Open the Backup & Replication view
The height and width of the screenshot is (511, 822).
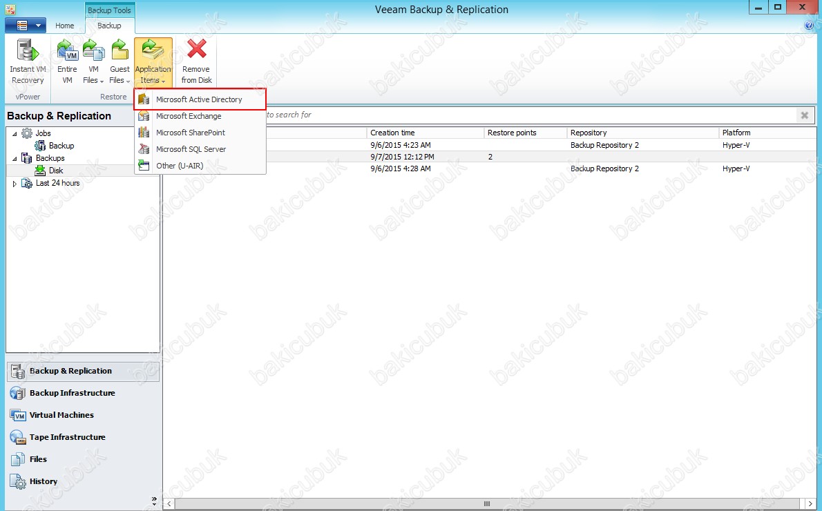pos(83,371)
